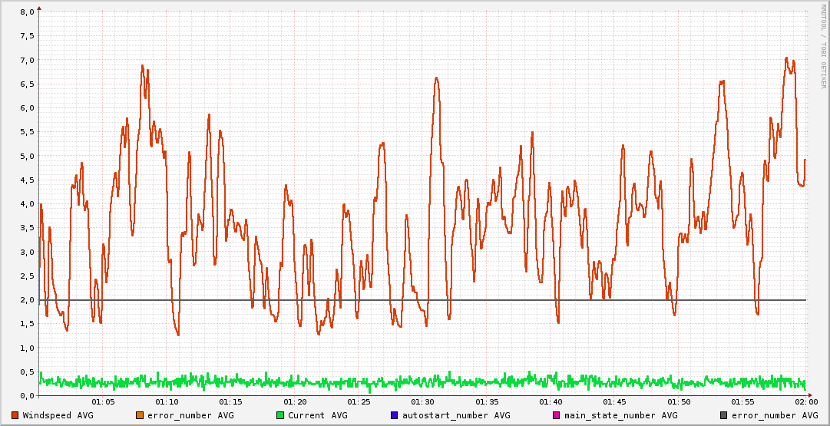This screenshot has width=830, height=426.
Task: Select the autostart_number AVG legend label
Action: click(x=456, y=415)
